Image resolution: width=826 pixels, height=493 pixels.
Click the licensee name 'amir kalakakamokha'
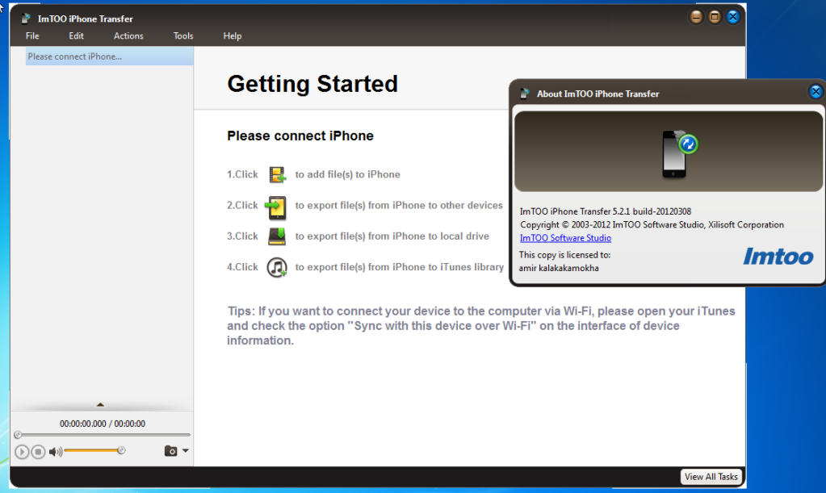tap(559, 268)
